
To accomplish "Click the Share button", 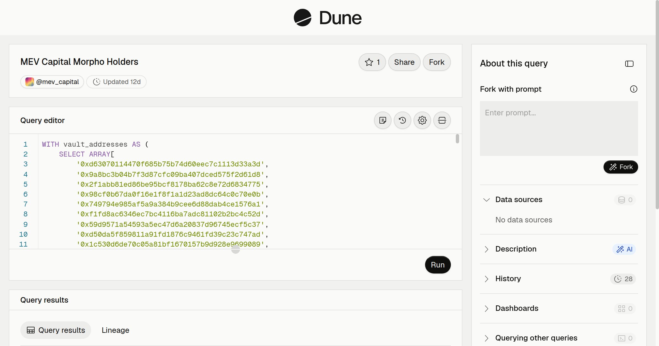I will [x=404, y=62].
